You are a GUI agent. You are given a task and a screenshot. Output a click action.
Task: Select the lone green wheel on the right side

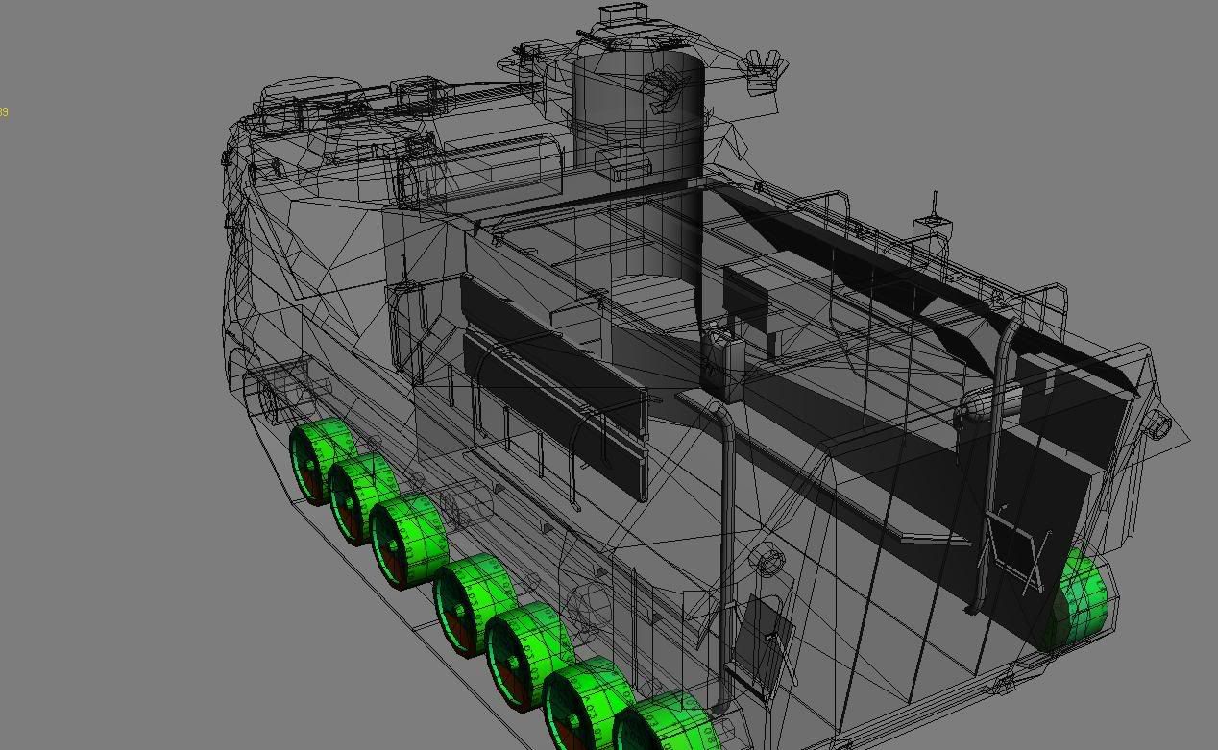click(x=1078, y=600)
